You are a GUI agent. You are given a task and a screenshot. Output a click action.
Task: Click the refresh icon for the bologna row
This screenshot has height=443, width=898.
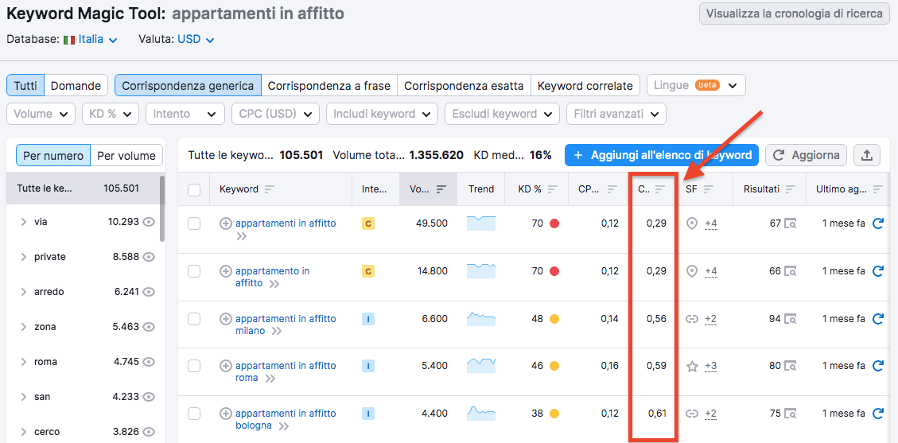click(x=878, y=414)
